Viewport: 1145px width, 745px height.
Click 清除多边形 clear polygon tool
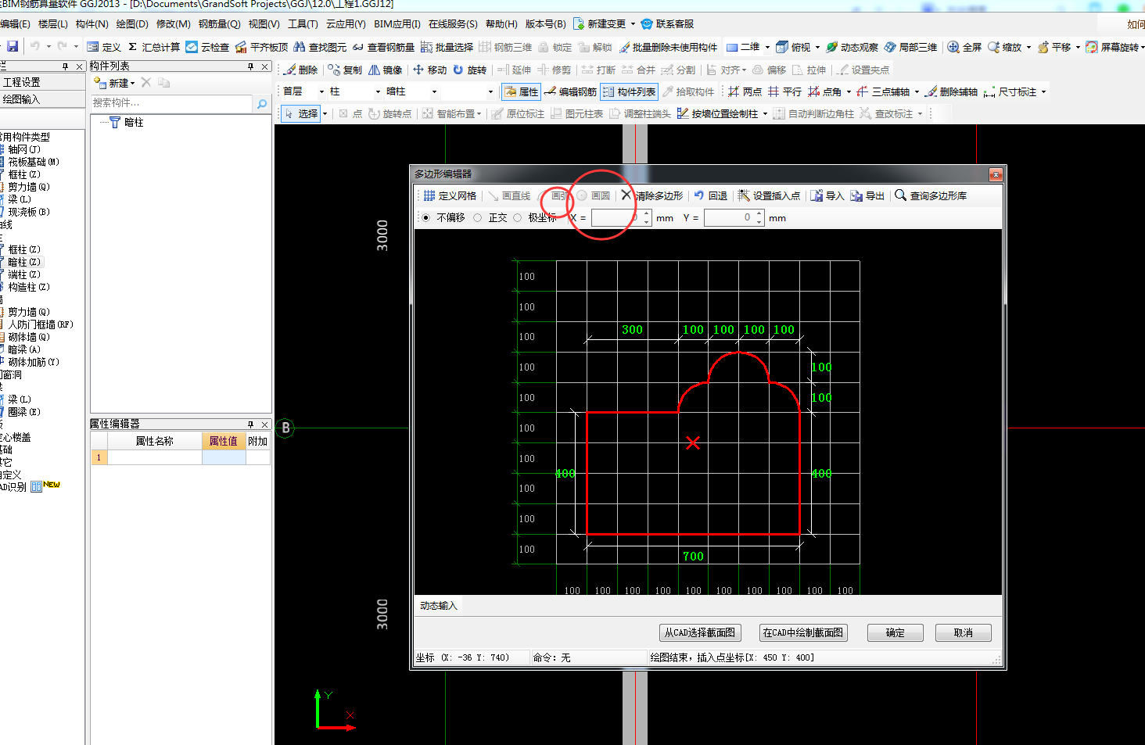pyautogui.click(x=651, y=195)
